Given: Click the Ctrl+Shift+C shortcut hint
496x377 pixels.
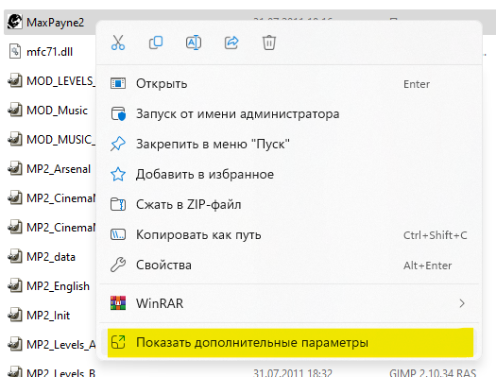Looking at the screenshot, I should click(435, 235).
